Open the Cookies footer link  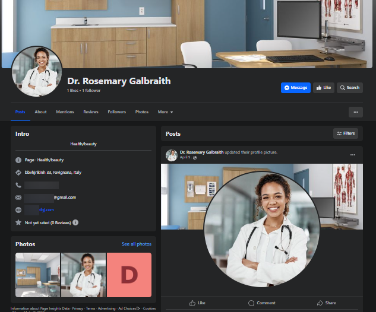150,308
